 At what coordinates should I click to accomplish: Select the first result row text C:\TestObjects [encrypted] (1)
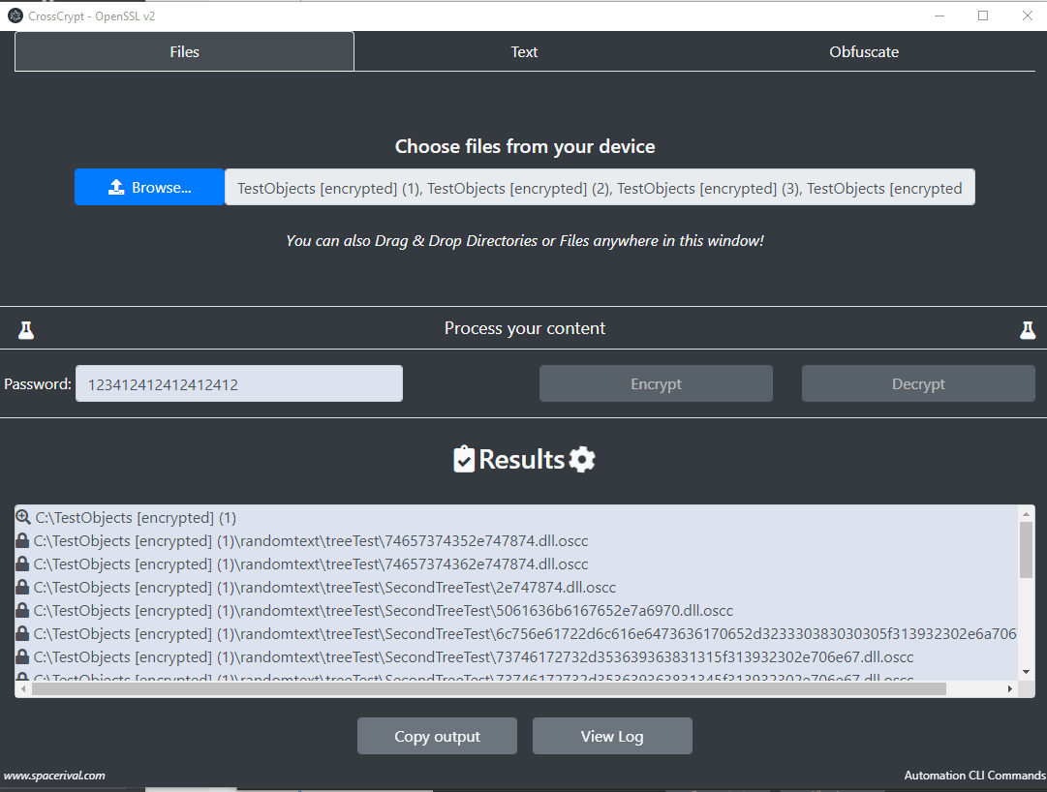click(136, 518)
